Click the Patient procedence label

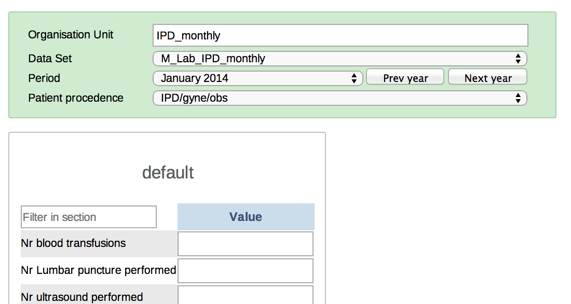76,98
